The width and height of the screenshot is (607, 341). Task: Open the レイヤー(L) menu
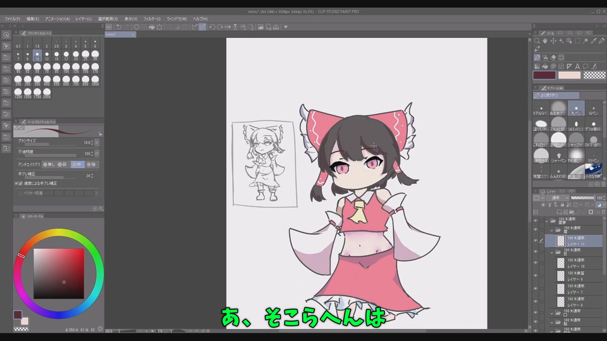[x=83, y=18]
